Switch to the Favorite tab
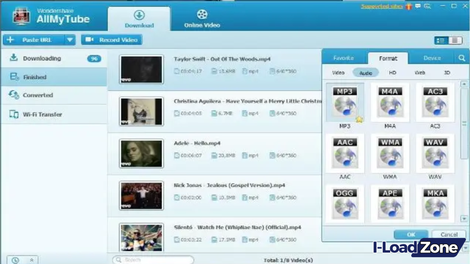Image resolution: width=470 pixels, height=264 pixels. click(343, 58)
